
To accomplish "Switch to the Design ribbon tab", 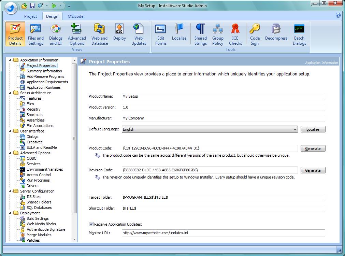I will (x=52, y=16).
